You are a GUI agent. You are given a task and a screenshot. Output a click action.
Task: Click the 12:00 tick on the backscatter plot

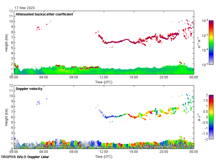(x=104, y=77)
